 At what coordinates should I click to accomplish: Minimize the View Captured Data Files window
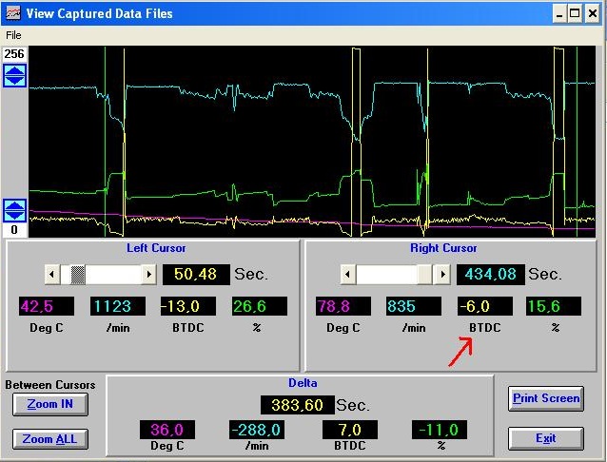coord(559,14)
